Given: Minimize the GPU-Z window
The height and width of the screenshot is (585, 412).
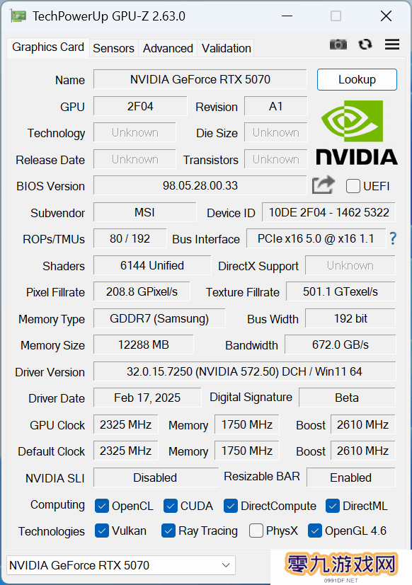Looking at the screenshot, I should point(287,16).
